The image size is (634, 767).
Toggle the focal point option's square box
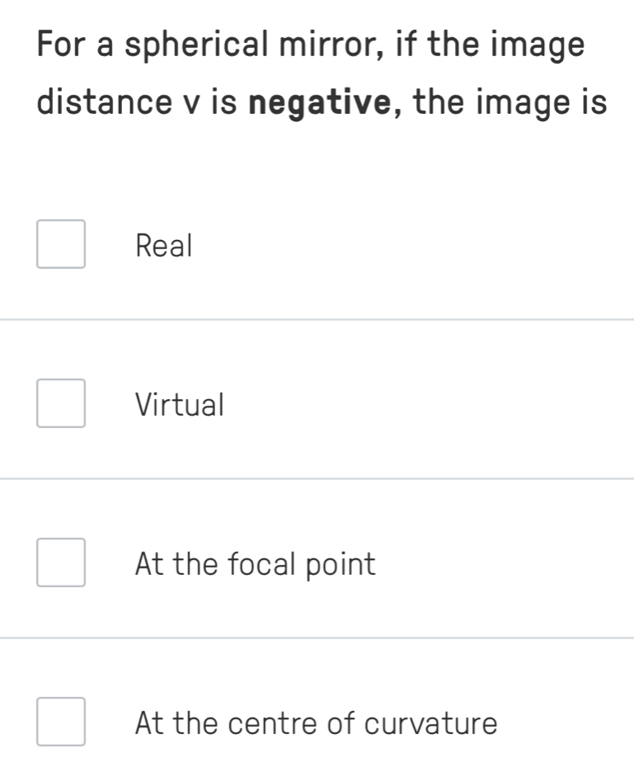pos(60,562)
